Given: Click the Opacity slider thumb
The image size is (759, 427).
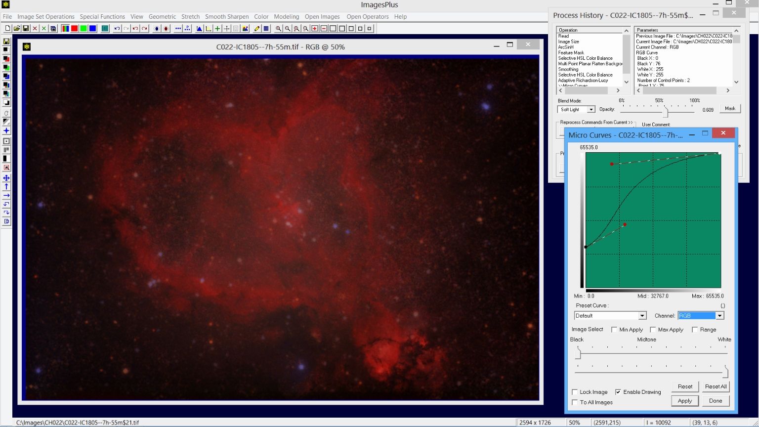Looking at the screenshot, I should 666,112.
